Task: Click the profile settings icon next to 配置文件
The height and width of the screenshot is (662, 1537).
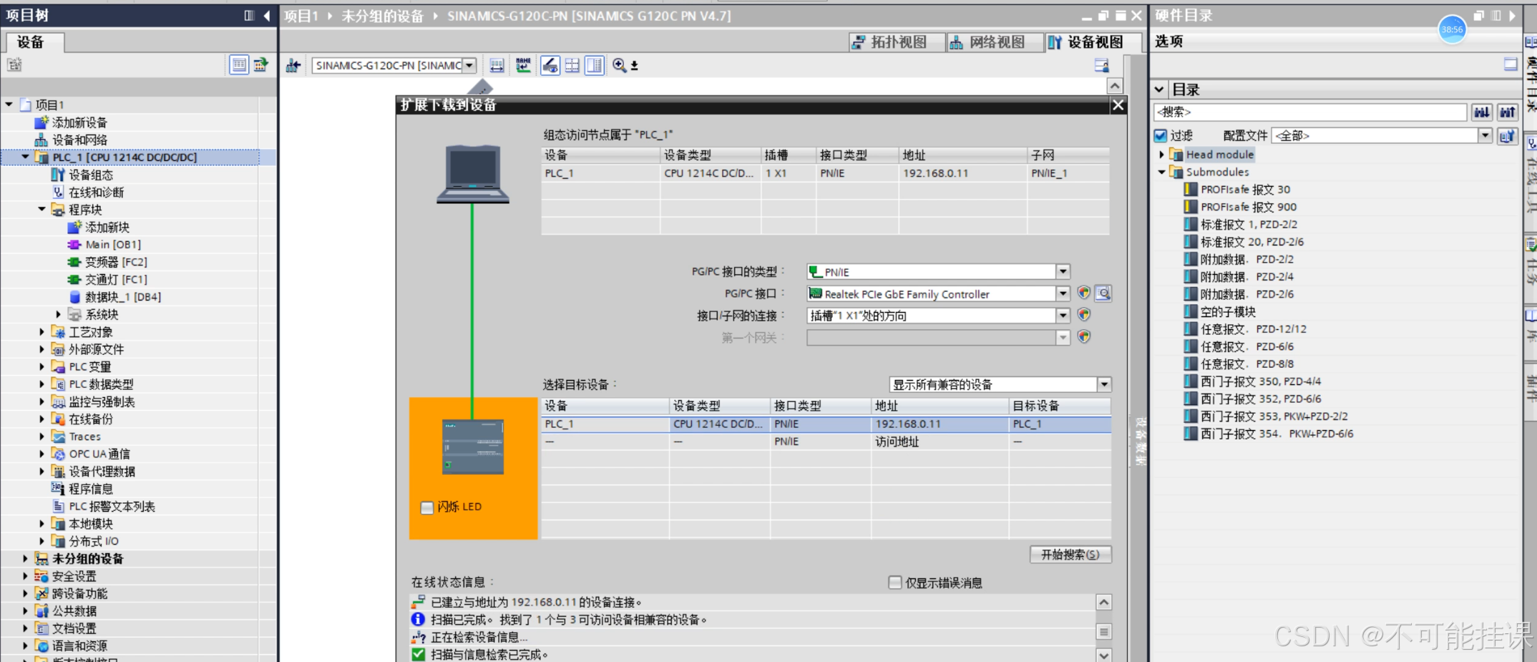Action: pyautogui.click(x=1508, y=135)
